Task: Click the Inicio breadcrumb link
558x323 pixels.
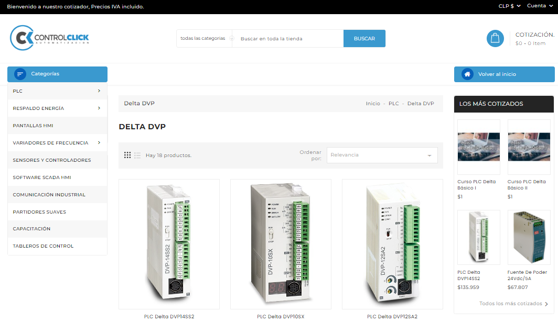Action: coord(373,104)
